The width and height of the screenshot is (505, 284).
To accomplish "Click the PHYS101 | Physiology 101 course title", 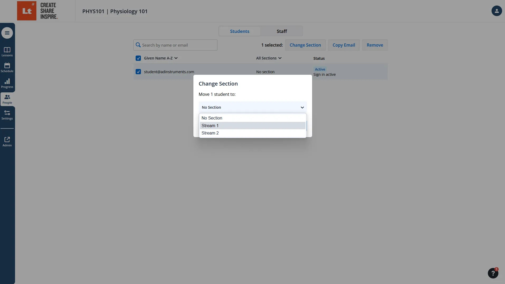I will pos(115,11).
